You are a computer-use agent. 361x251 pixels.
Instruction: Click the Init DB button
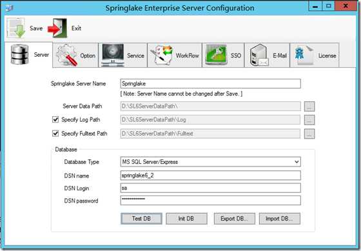pyautogui.click(x=186, y=219)
